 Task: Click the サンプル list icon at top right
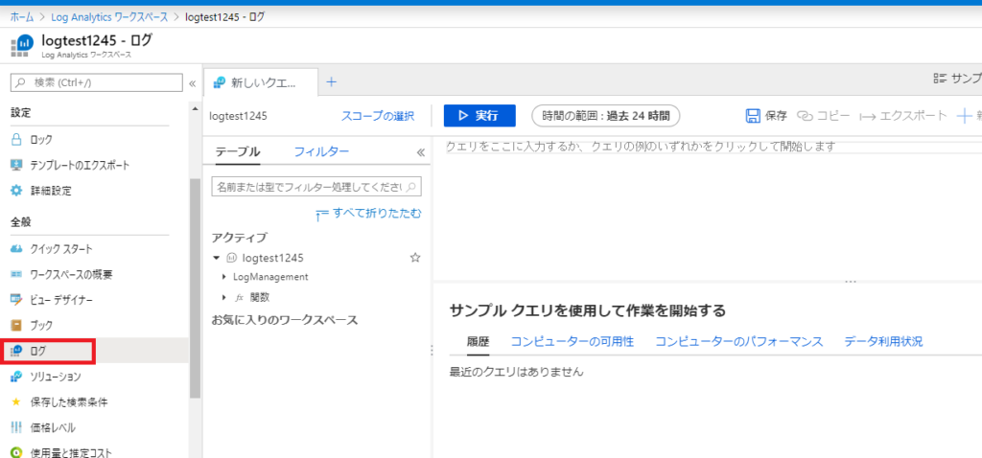coord(940,79)
